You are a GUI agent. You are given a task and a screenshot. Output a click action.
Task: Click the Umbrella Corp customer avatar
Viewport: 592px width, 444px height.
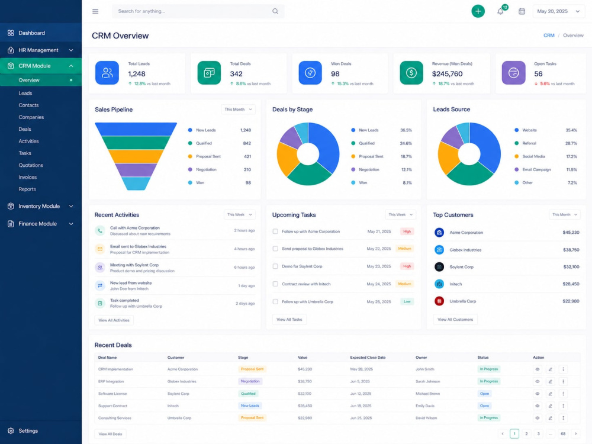tap(439, 301)
